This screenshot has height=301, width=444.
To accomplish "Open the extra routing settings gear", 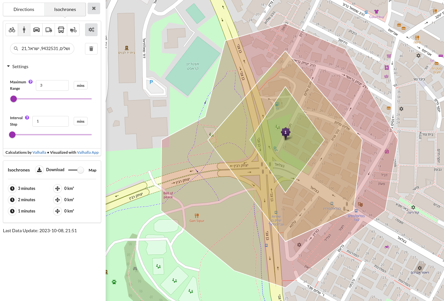I will [x=91, y=29].
